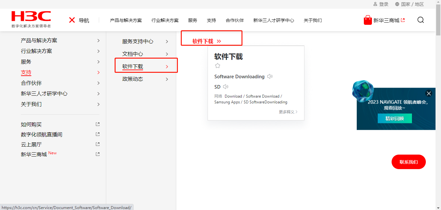Open the search magnifier icon

(421, 20)
